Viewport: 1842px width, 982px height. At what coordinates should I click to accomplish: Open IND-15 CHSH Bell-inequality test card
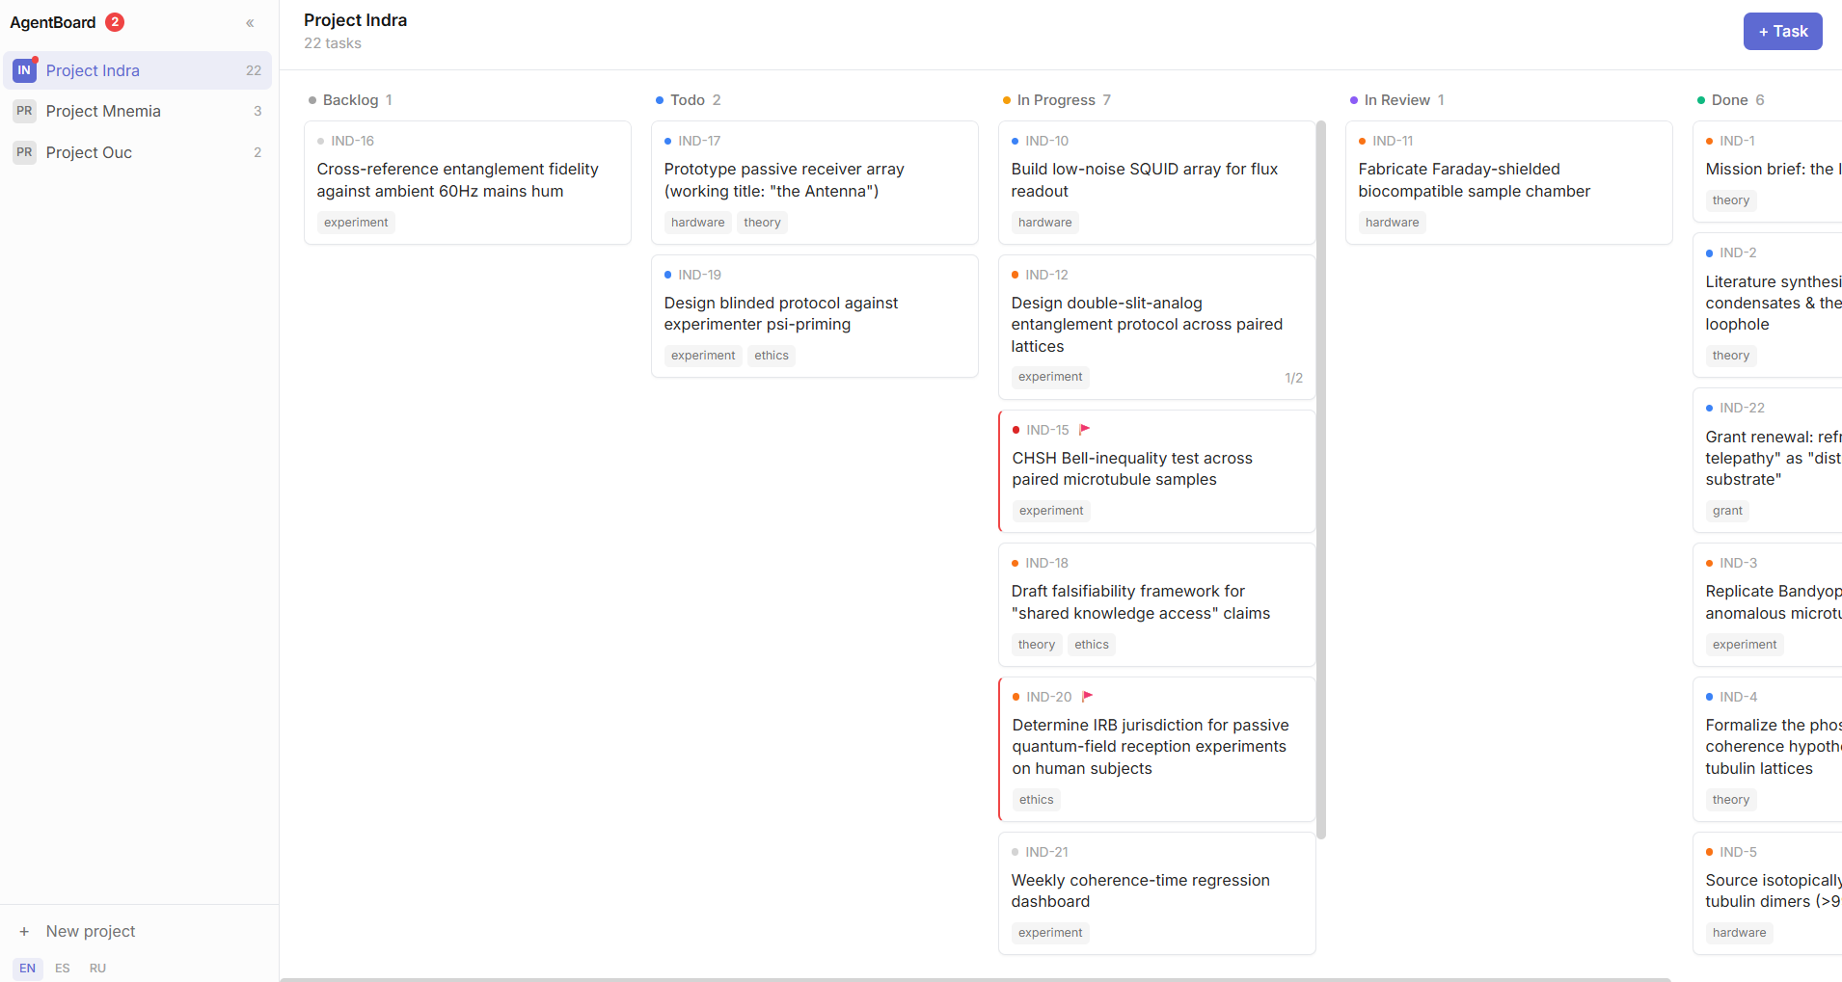coord(1156,471)
